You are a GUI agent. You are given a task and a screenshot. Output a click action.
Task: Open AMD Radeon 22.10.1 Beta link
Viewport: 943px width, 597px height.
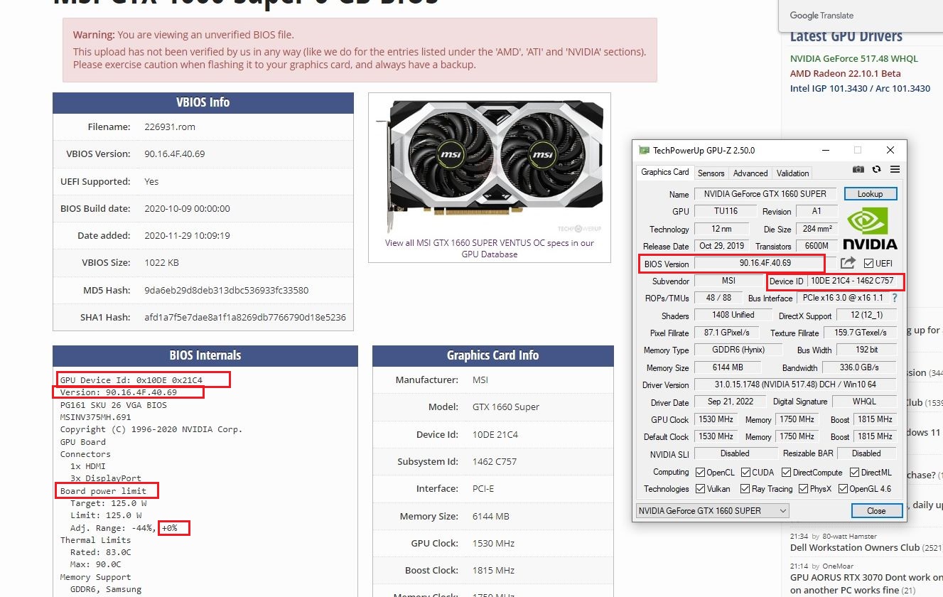846,73
